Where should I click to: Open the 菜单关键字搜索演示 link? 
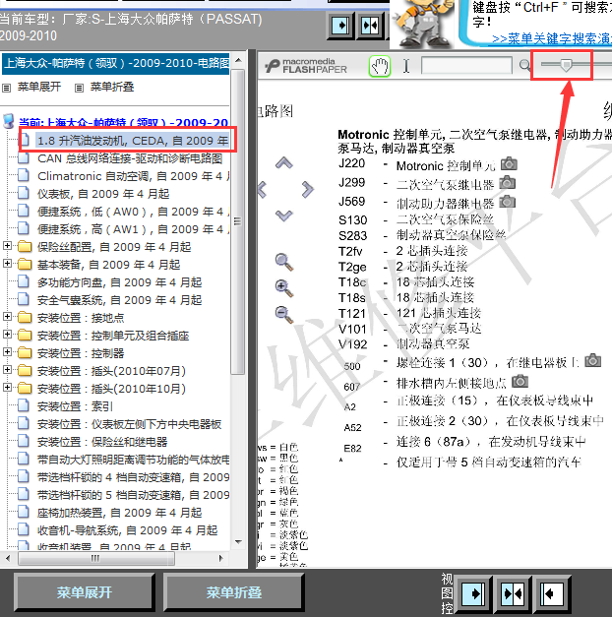(552, 38)
